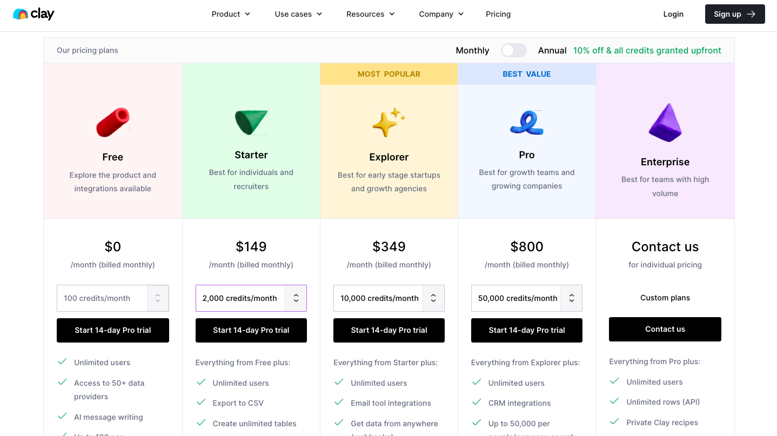This screenshot has height=436, width=777.
Task: Open the Starter 2,000 credits/month selector
Action: (251, 298)
